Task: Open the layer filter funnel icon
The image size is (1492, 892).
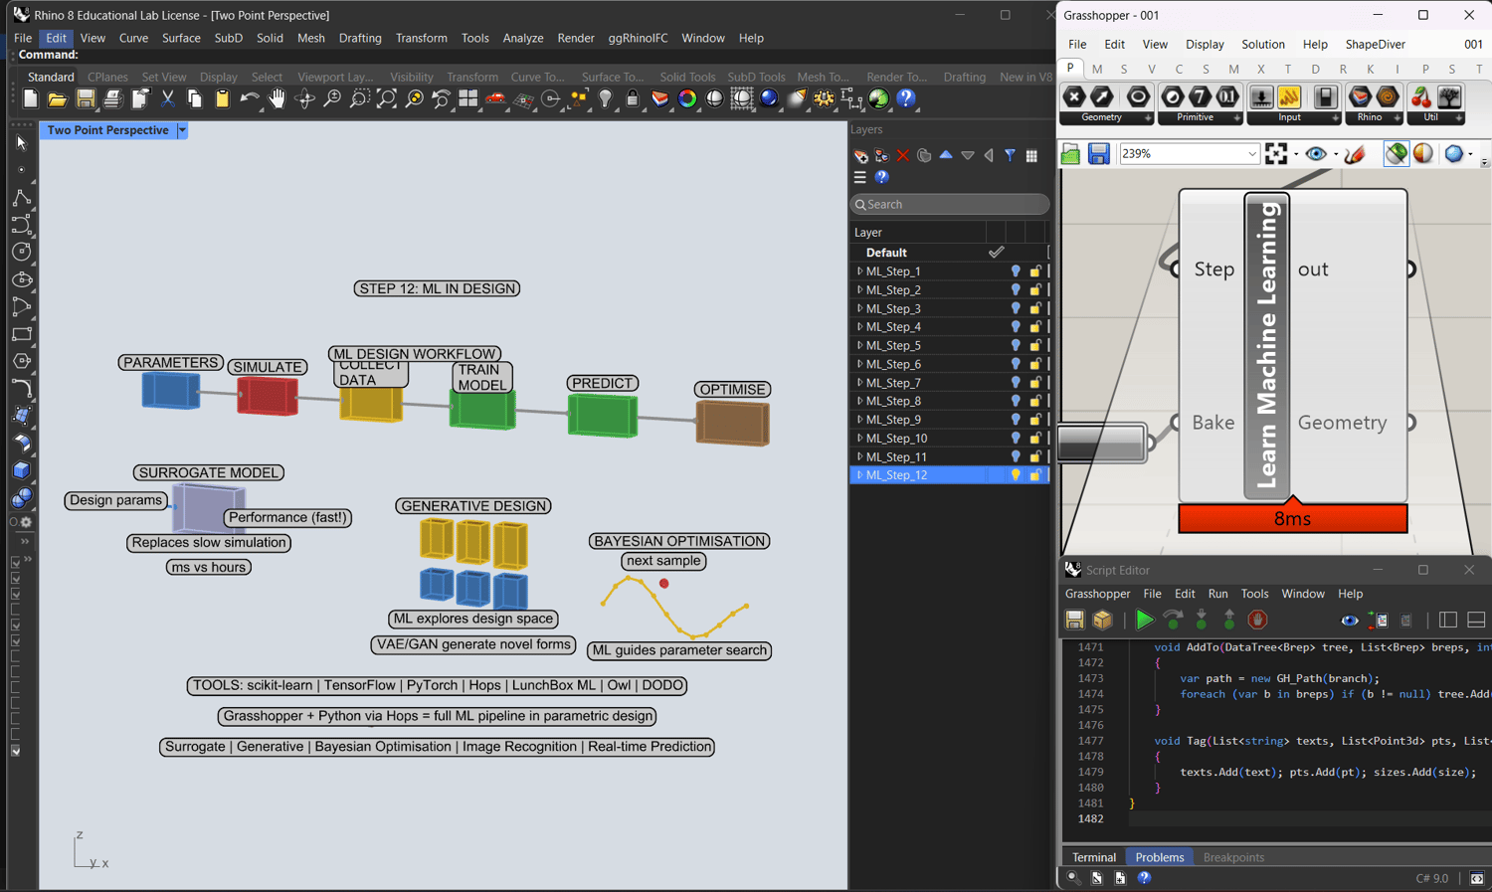Action: (1010, 155)
